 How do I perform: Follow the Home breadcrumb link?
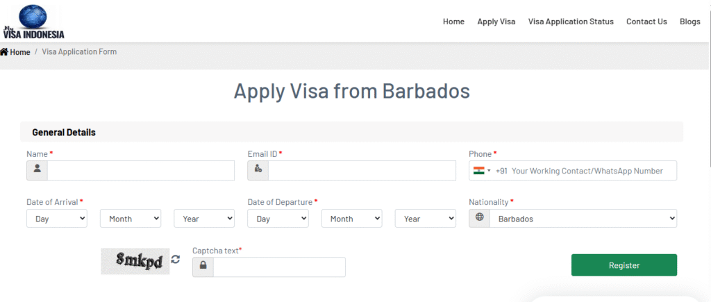pyautogui.click(x=19, y=52)
